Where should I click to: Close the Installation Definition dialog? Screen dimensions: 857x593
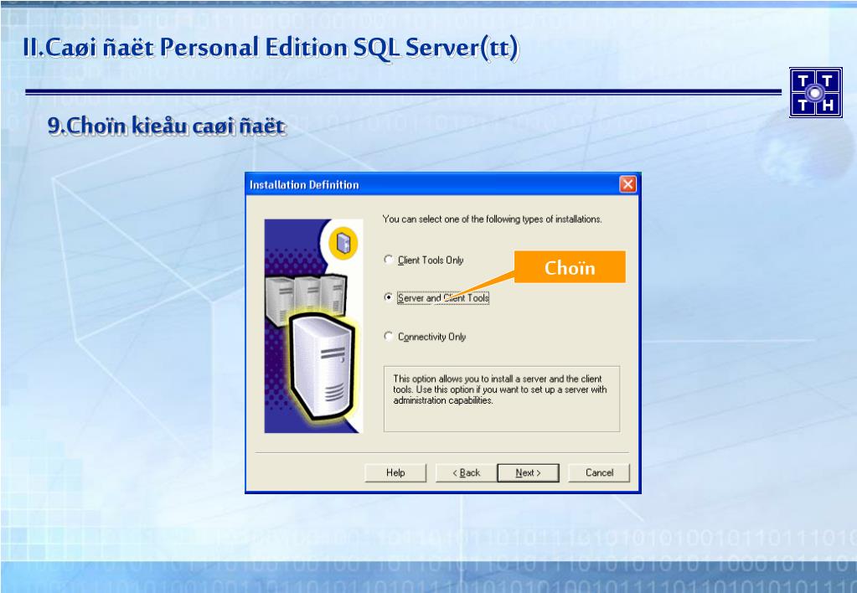click(627, 184)
